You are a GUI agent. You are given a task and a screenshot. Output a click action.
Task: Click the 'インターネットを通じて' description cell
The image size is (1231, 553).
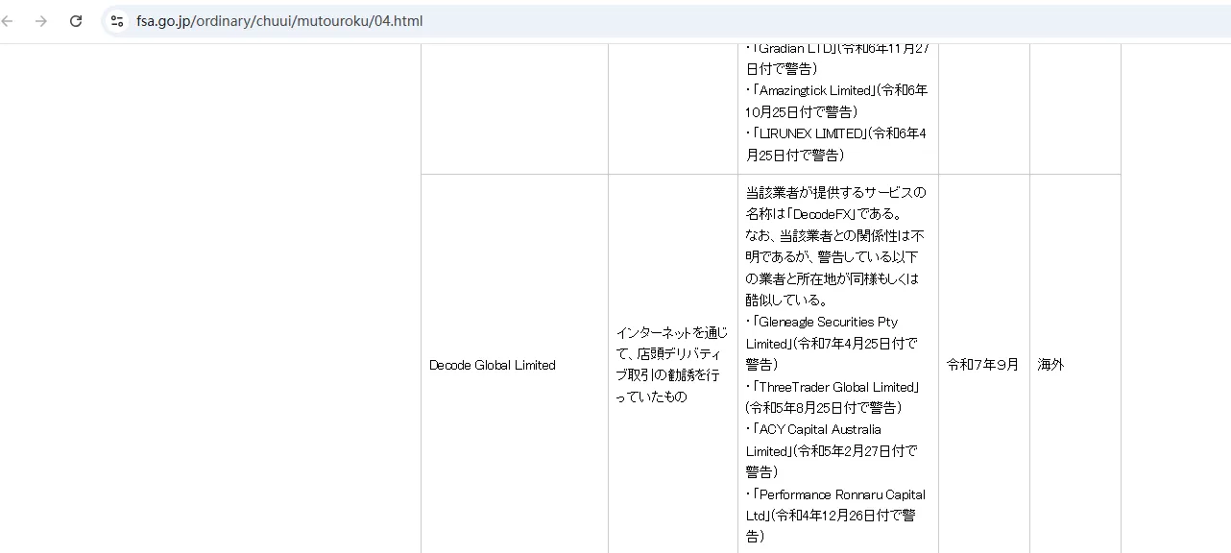point(672,365)
